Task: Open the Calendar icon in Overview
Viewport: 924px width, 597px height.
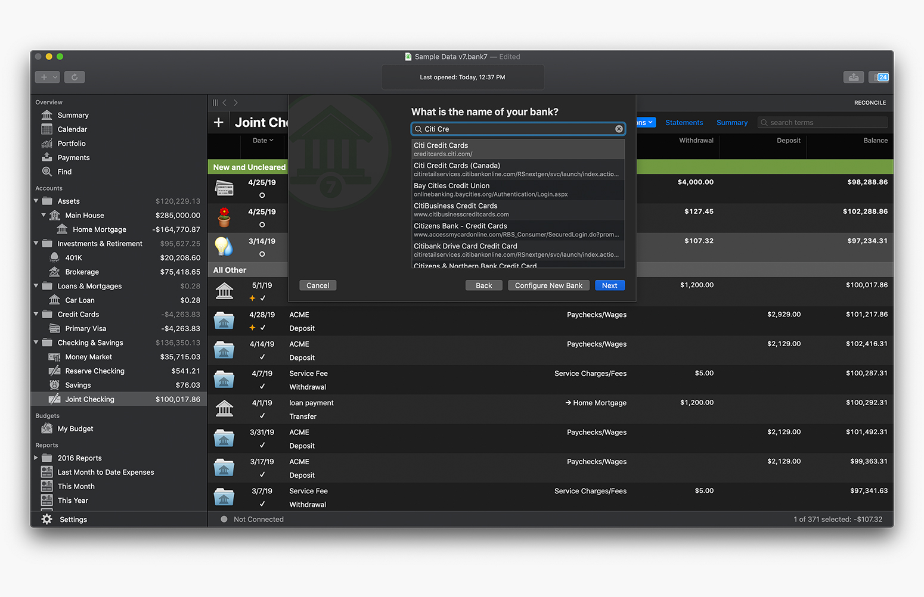Action: coord(47,129)
